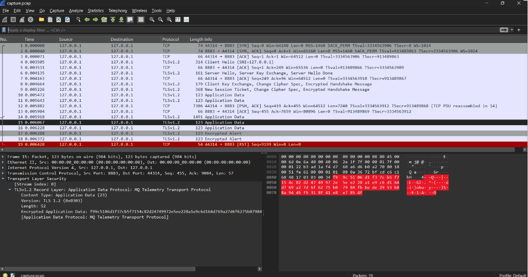
Task: Open the Statistics menu
Action: (x=96, y=11)
